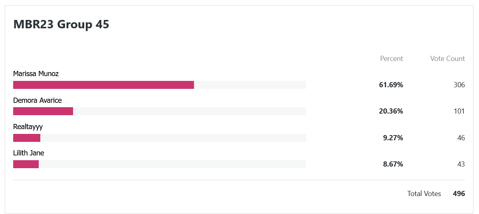Click the 46 vote count for Realtayyy
This screenshot has height=214, width=479.
click(461, 138)
